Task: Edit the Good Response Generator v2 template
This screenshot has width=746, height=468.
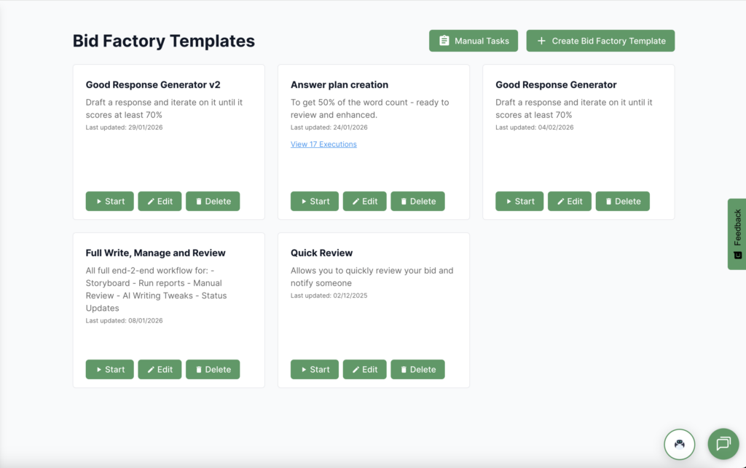Action: click(160, 202)
